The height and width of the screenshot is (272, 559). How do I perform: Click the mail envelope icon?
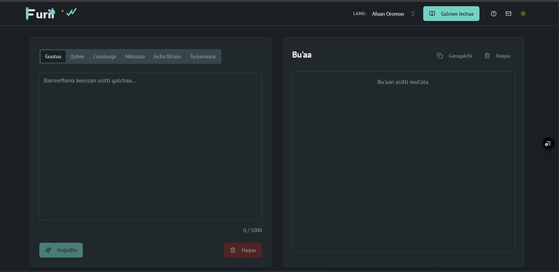coord(508,14)
